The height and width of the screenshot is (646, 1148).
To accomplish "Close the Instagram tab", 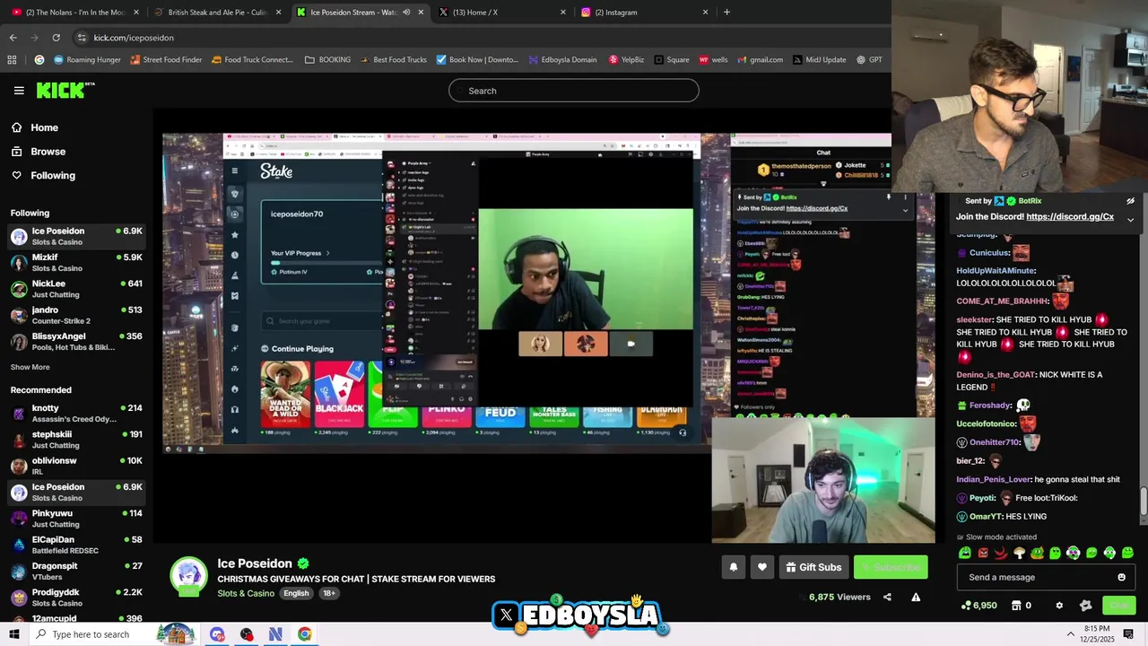I will click(x=705, y=13).
